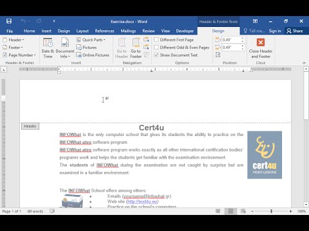Screen dimensions: 309x231
Task: Select the Header & Footer Tools Design tab
Action: [218, 31]
